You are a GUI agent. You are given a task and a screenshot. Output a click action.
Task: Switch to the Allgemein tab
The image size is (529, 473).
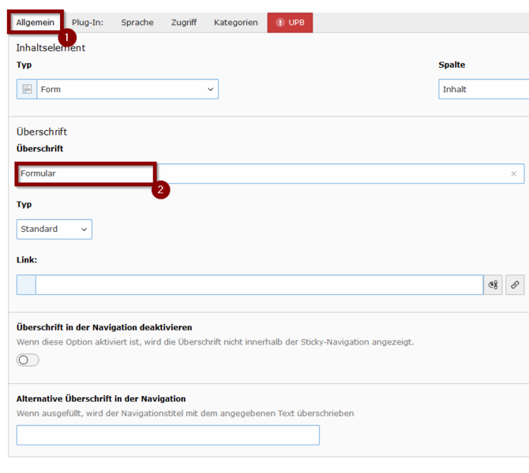click(35, 22)
